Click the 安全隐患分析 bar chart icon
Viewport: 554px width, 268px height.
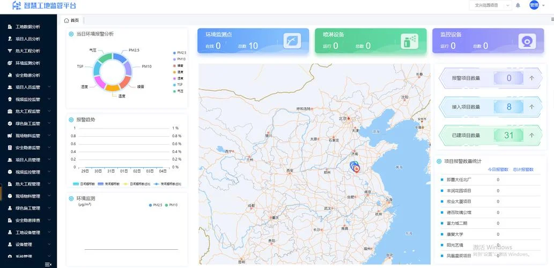tap(10, 75)
